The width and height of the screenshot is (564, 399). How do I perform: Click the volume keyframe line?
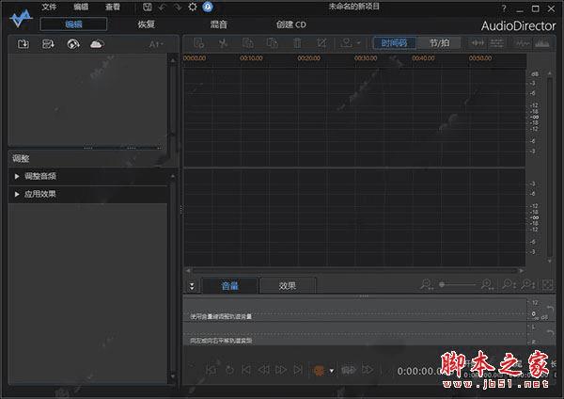click(x=355, y=313)
